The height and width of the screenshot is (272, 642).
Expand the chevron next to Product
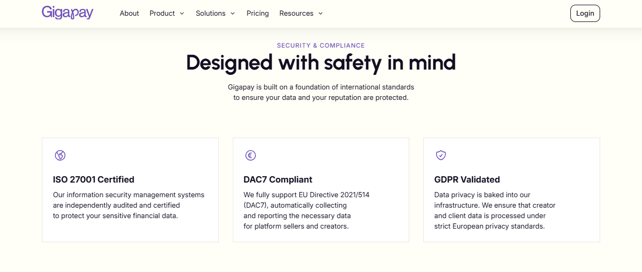point(182,14)
